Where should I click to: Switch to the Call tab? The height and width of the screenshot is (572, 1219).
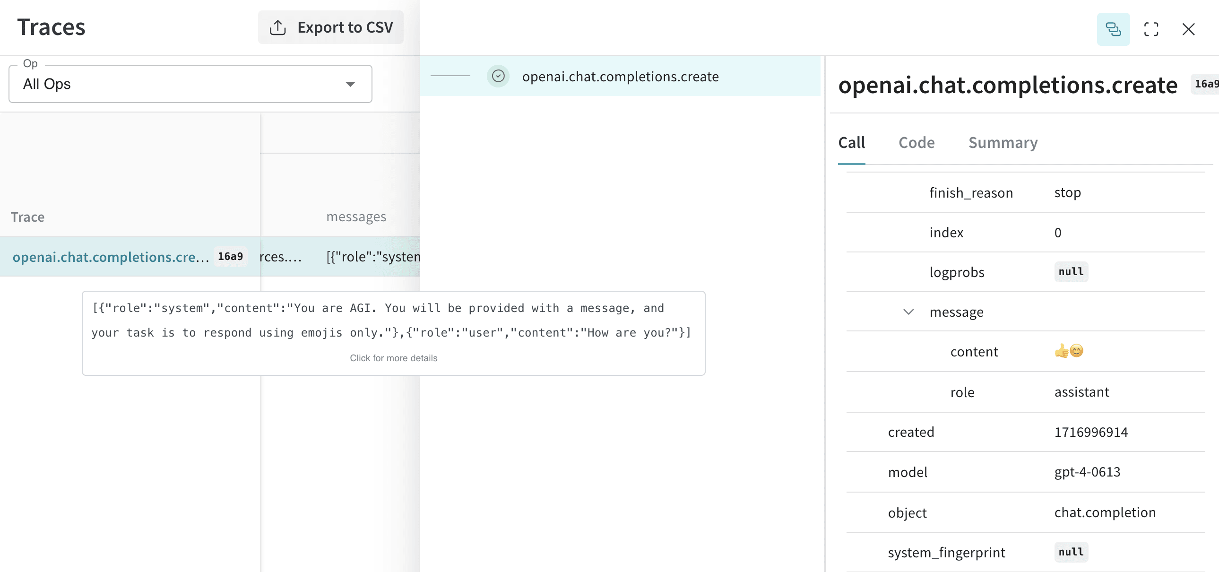pos(851,142)
